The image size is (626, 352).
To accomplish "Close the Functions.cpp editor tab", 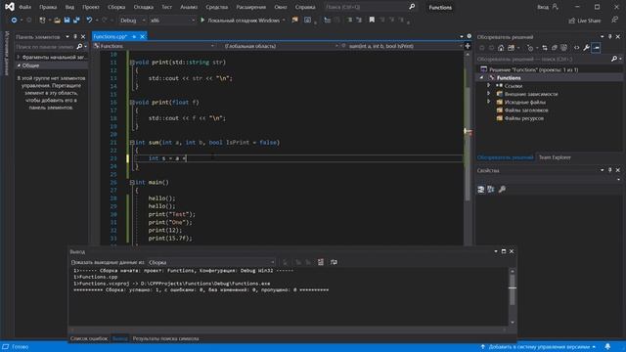I will 142,37.
